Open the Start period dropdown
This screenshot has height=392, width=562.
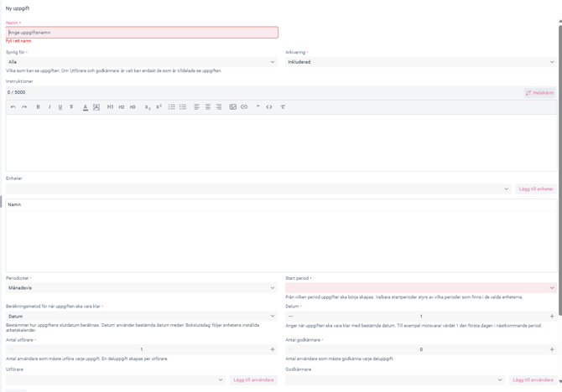pyautogui.click(x=420, y=288)
